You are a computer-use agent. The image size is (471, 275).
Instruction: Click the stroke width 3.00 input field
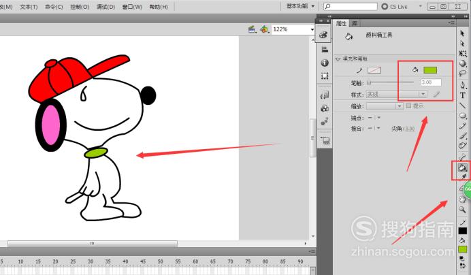(431, 82)
